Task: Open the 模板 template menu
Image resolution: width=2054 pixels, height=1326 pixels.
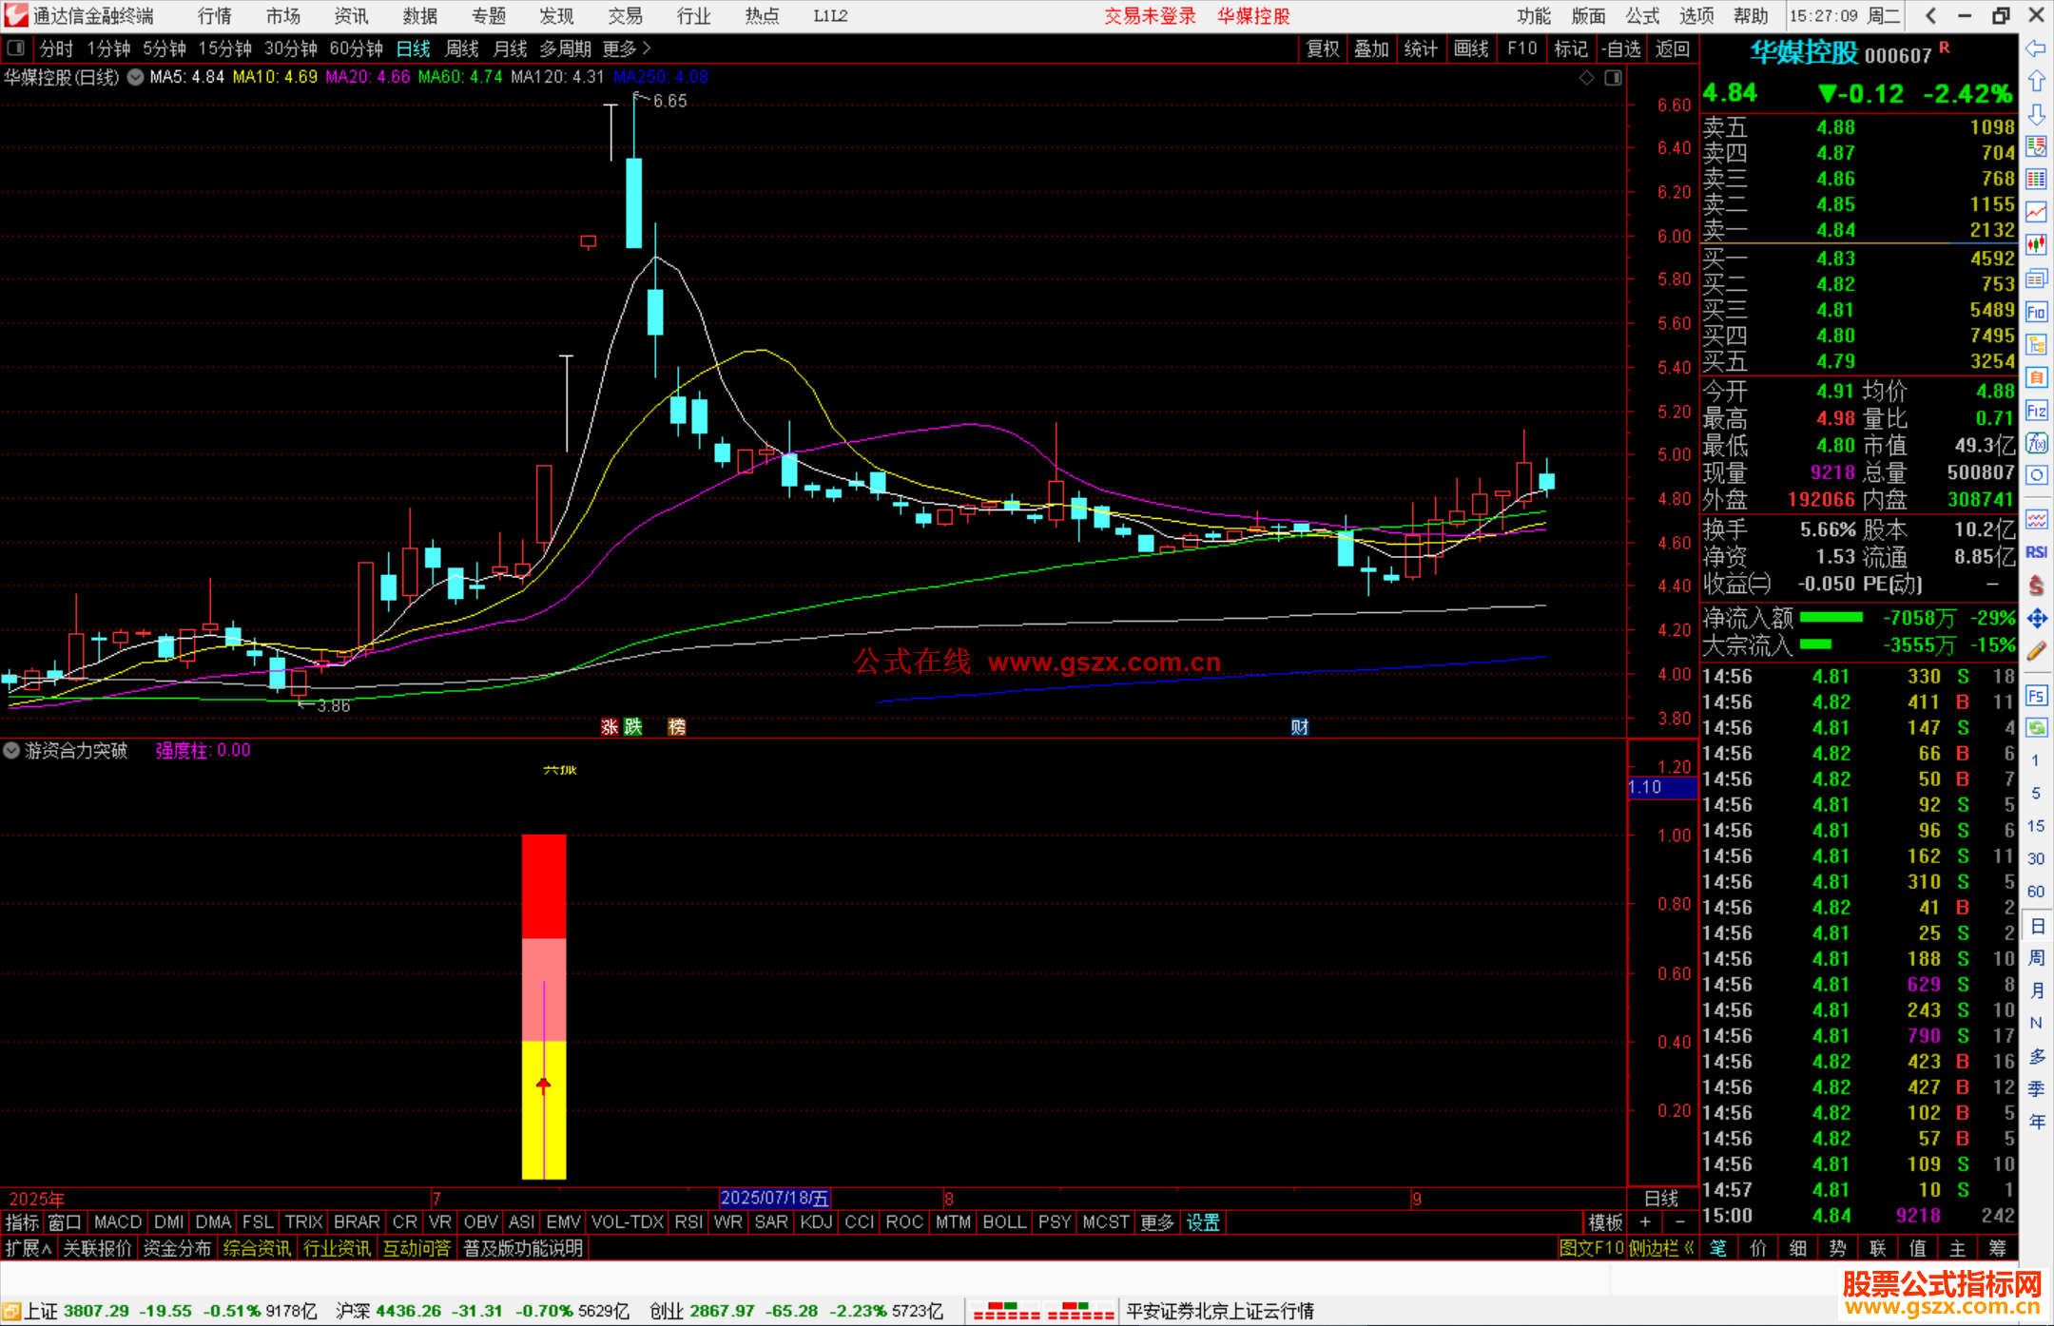Action: click(1606, 1222)
